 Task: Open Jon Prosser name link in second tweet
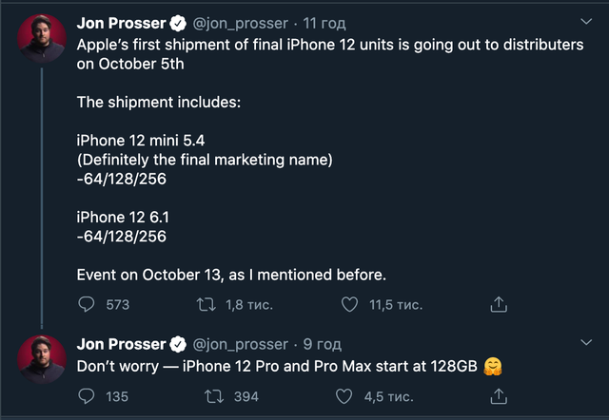120,344
